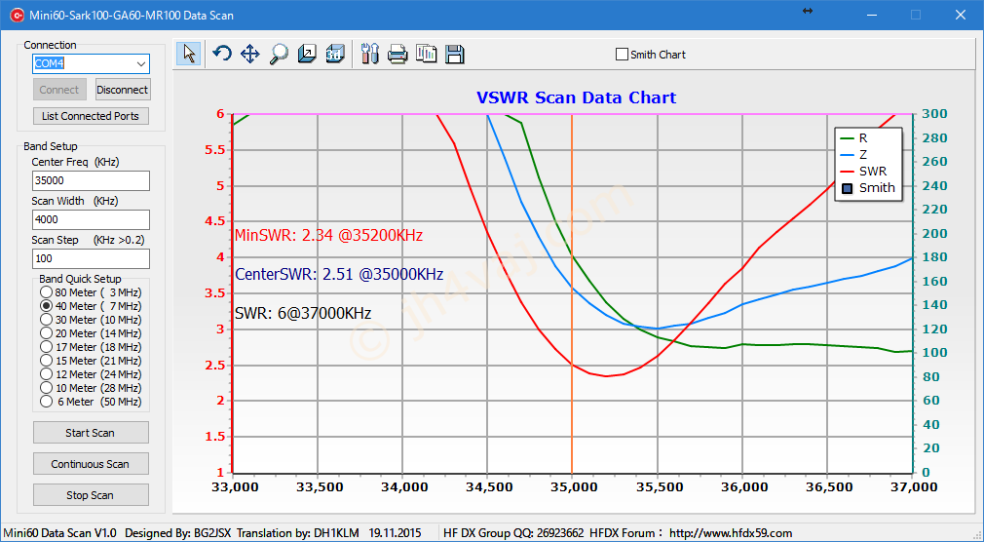Click the Stop Scan button
The width and height of the screenshot is (984, 542).
pyautogui.click(x=91, y=495)
